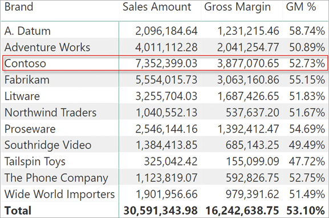Click sales amount 2,096,184.64

[166, 31]
